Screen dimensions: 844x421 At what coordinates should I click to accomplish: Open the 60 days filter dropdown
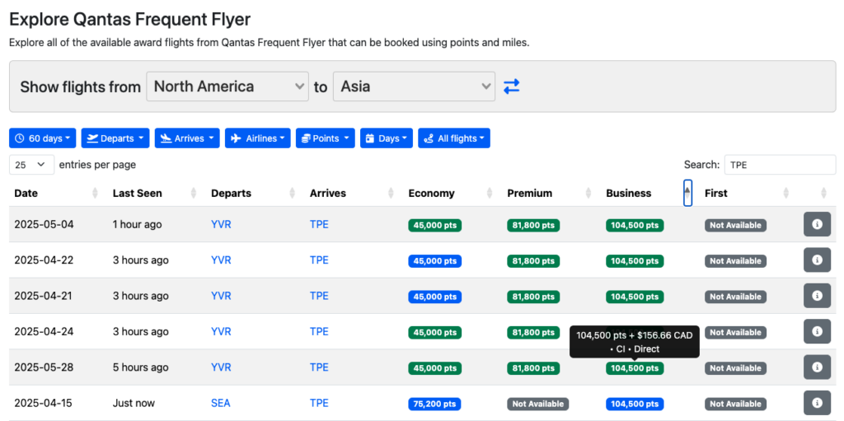(43, 138)
